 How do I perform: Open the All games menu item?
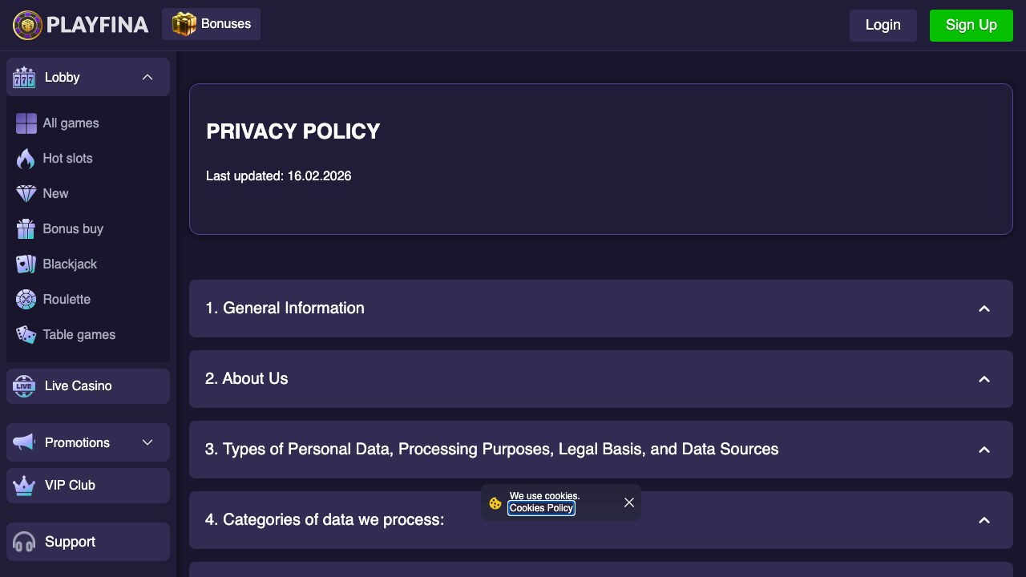[x=88, y=123]
